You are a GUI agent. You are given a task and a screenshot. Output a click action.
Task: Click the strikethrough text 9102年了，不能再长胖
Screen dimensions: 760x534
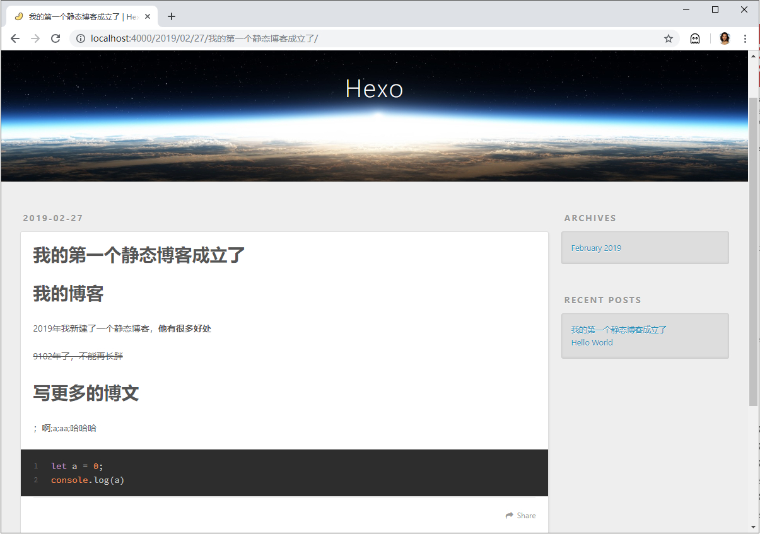78,356
